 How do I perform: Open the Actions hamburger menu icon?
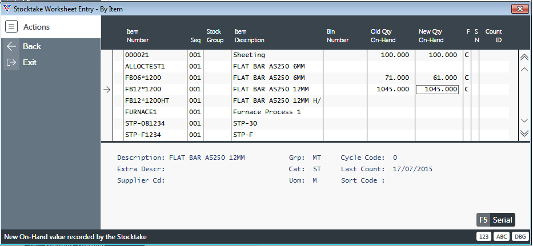tap(11, 26)
